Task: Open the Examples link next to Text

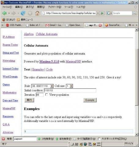Action: point(38,70)
